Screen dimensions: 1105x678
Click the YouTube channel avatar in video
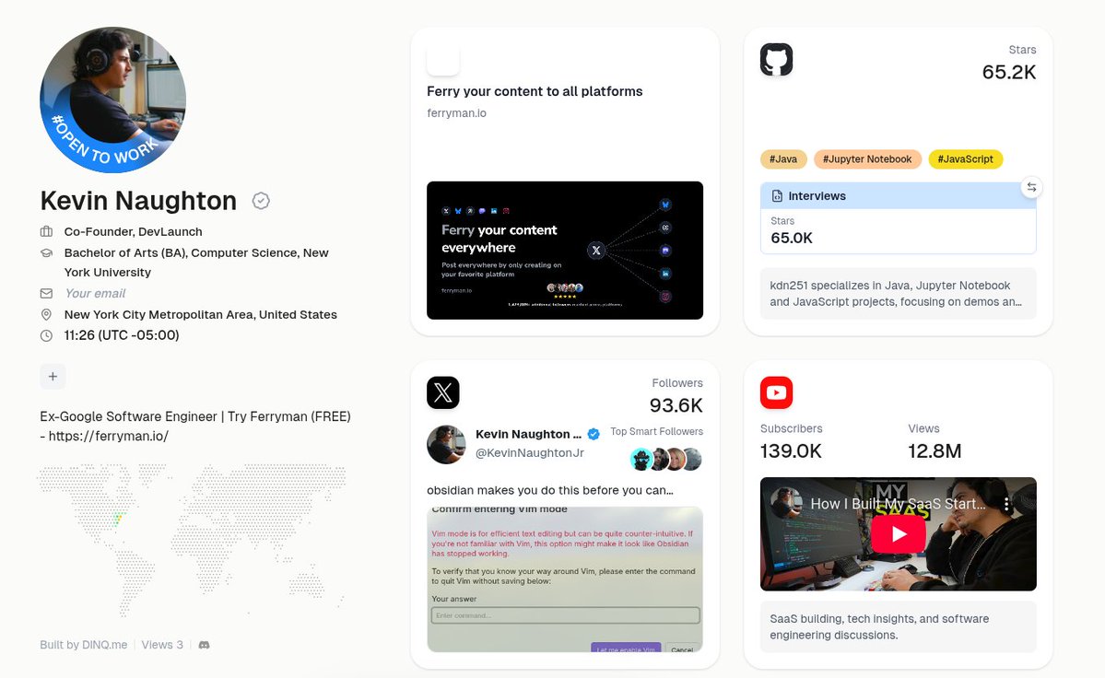(x=784, y=503)
